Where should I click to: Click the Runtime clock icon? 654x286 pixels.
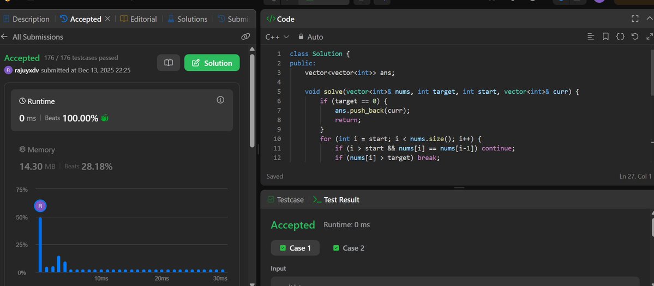pos(22,101)
